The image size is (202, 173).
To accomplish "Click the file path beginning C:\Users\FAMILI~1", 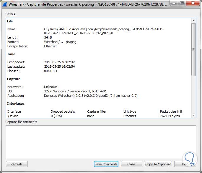I will [104, 31].
